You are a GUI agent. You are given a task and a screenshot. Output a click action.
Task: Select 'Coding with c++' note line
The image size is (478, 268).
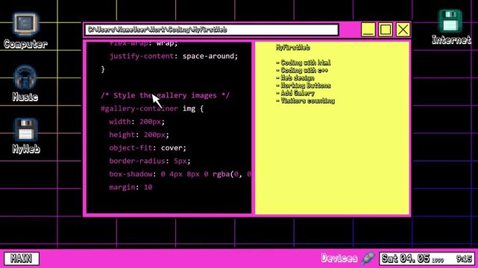[302, 70]
